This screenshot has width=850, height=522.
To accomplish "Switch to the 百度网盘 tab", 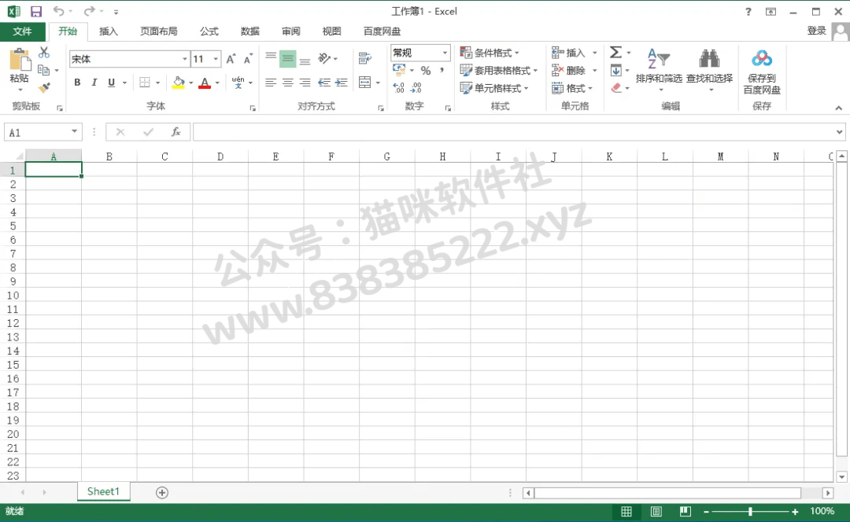I will [x=382, y=31].
